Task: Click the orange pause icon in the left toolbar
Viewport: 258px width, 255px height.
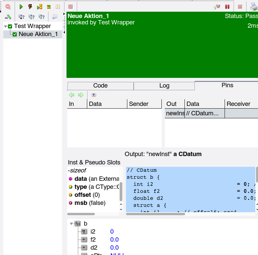Action: click(x=58, y=7)
